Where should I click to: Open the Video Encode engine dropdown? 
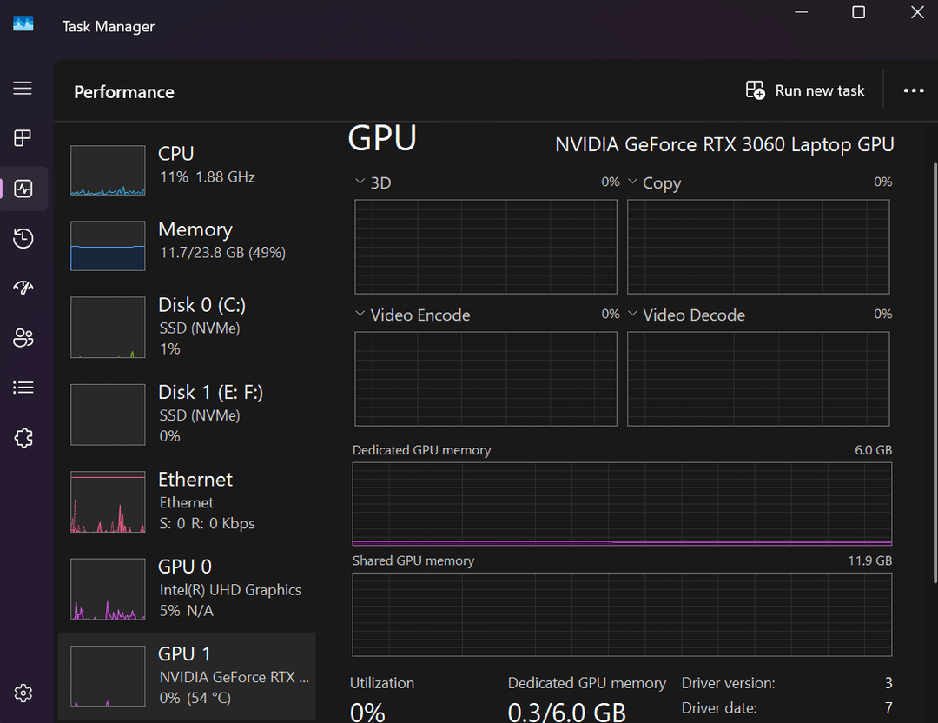tap(360, 314)
